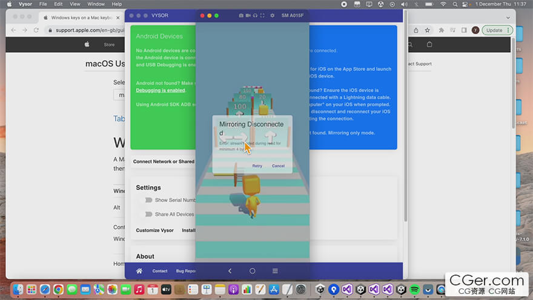Open Chrome extensions puzzle icon
Screen dimensions: 533x300
441,30
